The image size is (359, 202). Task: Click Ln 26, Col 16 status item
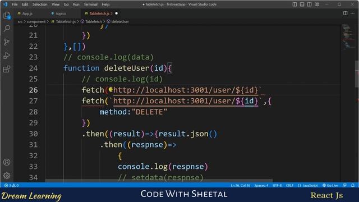point(240,185)
